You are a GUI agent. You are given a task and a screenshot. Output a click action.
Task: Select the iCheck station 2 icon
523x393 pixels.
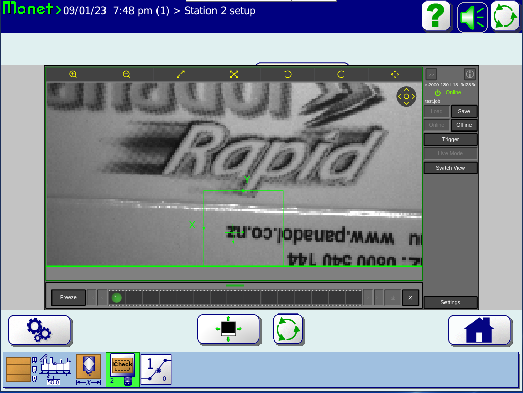(x=122, y=370)
